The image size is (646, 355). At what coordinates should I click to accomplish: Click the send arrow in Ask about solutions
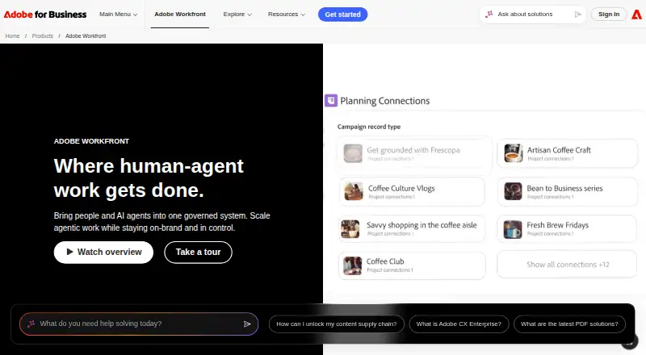[x=577, y=15]
